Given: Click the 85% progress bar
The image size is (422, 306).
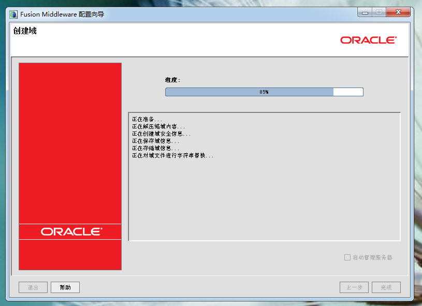Looking at the screenshot, I should 264,92.
